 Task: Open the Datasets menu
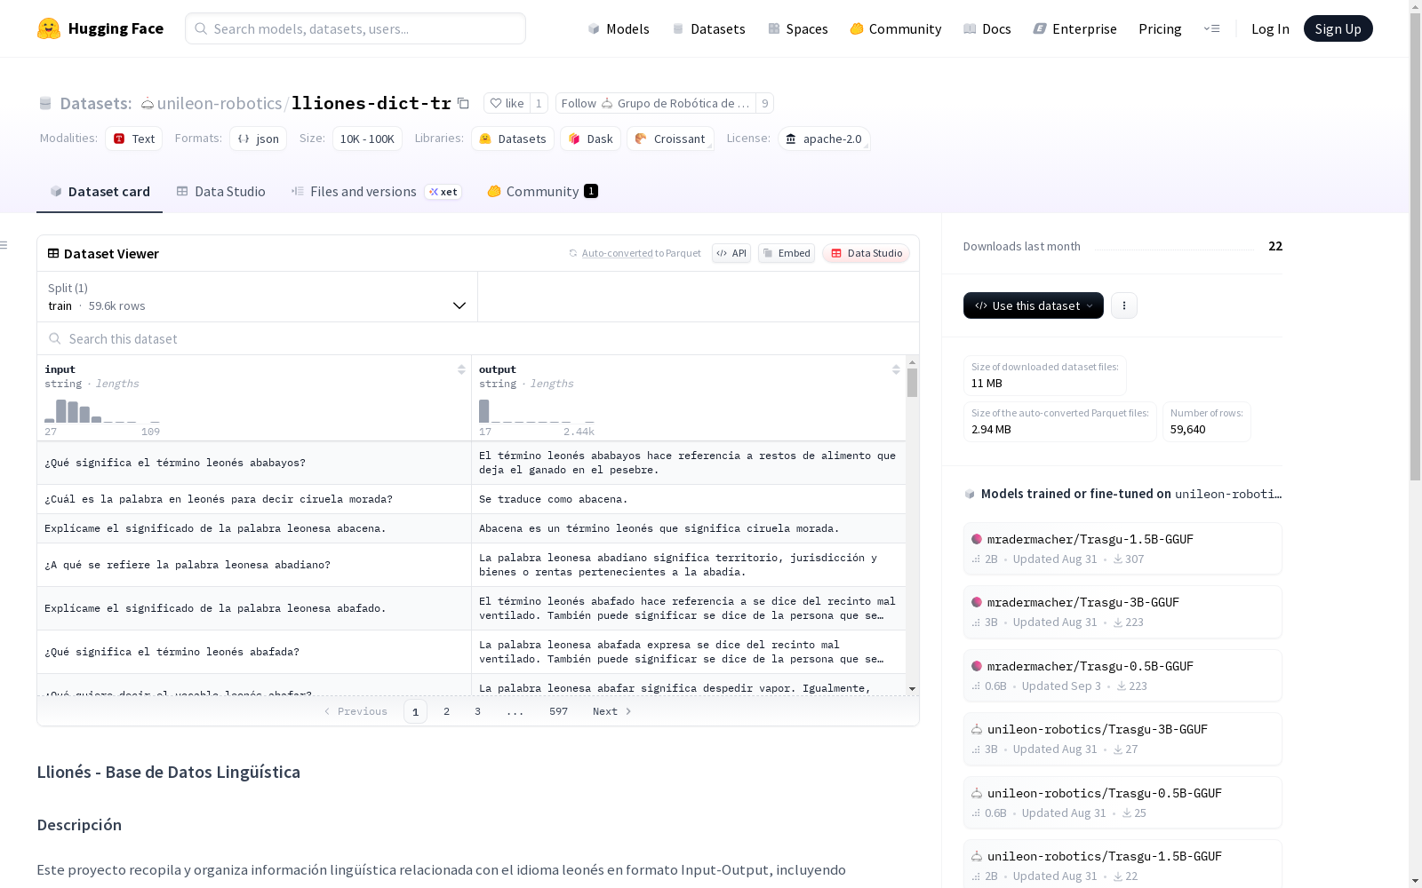click(x=708, y=28)
